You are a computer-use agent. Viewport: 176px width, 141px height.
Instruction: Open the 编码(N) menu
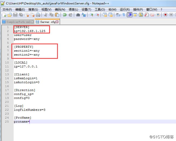(60, 10)
